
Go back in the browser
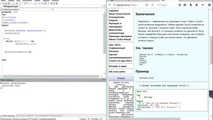point(110,5)
